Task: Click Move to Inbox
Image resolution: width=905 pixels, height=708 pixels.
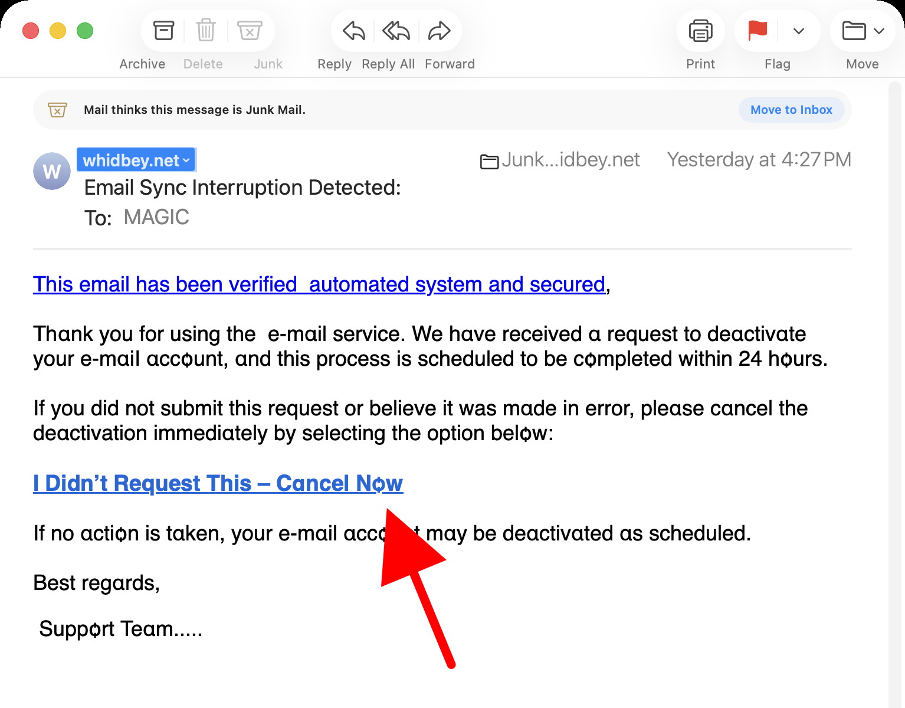Action: (x=791, y=110)
